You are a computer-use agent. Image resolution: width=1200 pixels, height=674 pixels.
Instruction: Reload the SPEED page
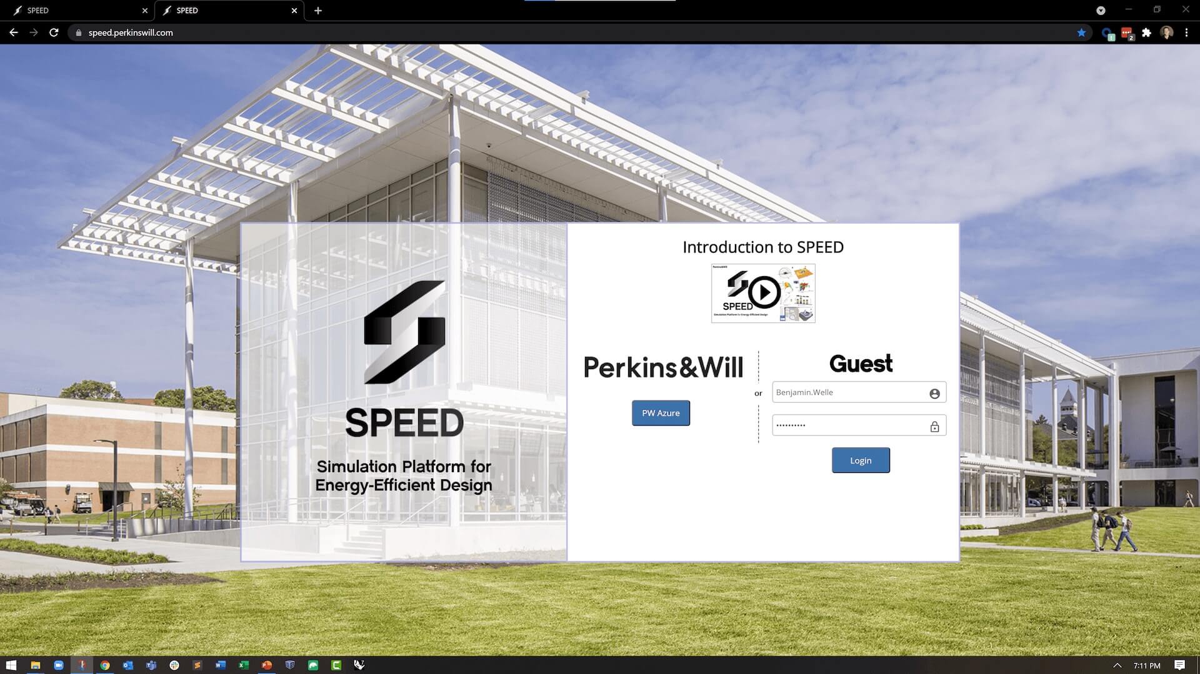54,32
